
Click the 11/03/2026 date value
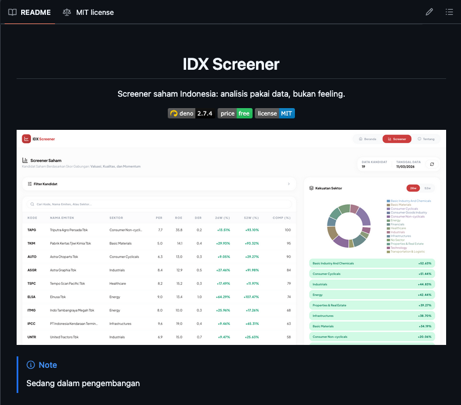[x=405, y=166]
